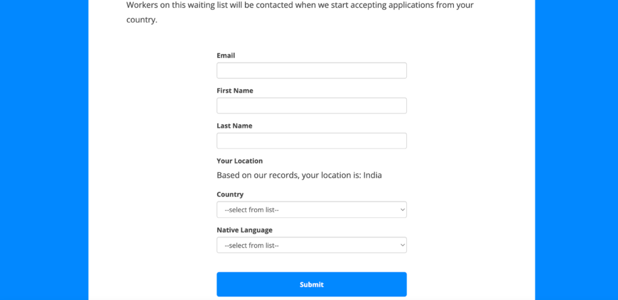This screenshot has width=618, height=300.
Task: Click the word India in location line
Action: [x=372, y=176]
